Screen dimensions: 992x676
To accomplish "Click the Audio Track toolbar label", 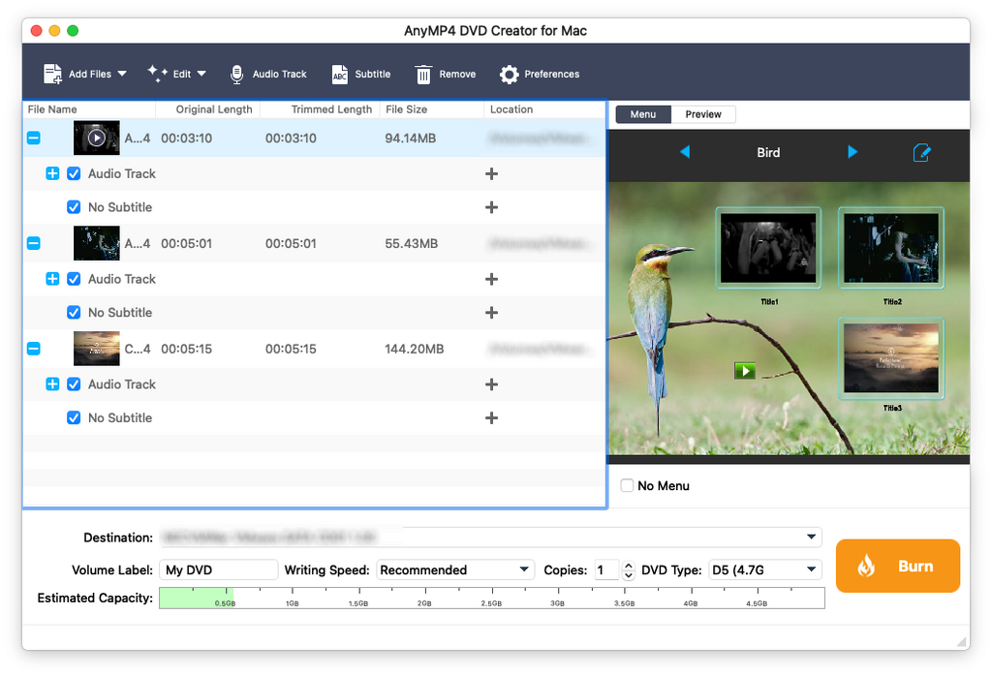I will click(x=280, y=74).
